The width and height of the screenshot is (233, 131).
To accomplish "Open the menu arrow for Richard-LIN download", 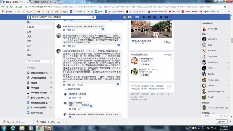I will point(30,122).
